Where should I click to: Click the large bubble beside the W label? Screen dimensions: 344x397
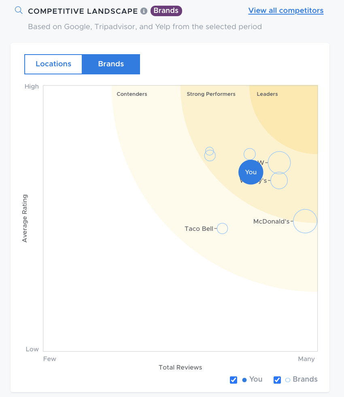point(279,163)
